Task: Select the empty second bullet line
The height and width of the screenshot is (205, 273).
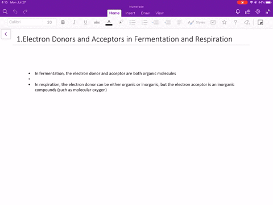Action: pyautogui.click(x=30, y=79)
